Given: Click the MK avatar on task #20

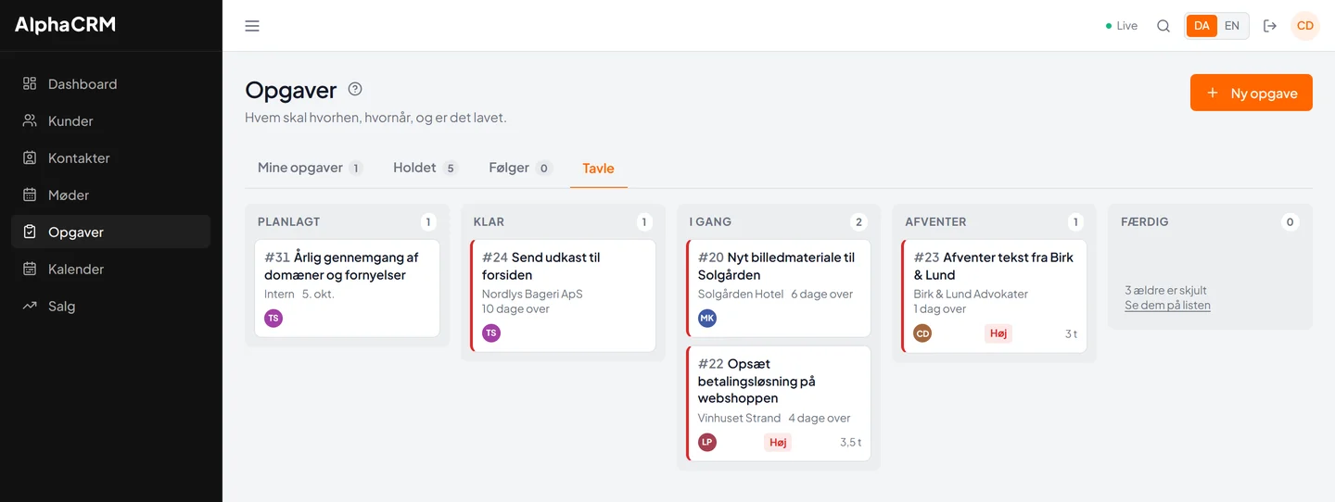Looking at the screenshot, I should (x=707, y=319).
